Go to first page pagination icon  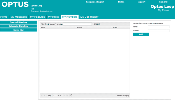(x=42, y=95)
